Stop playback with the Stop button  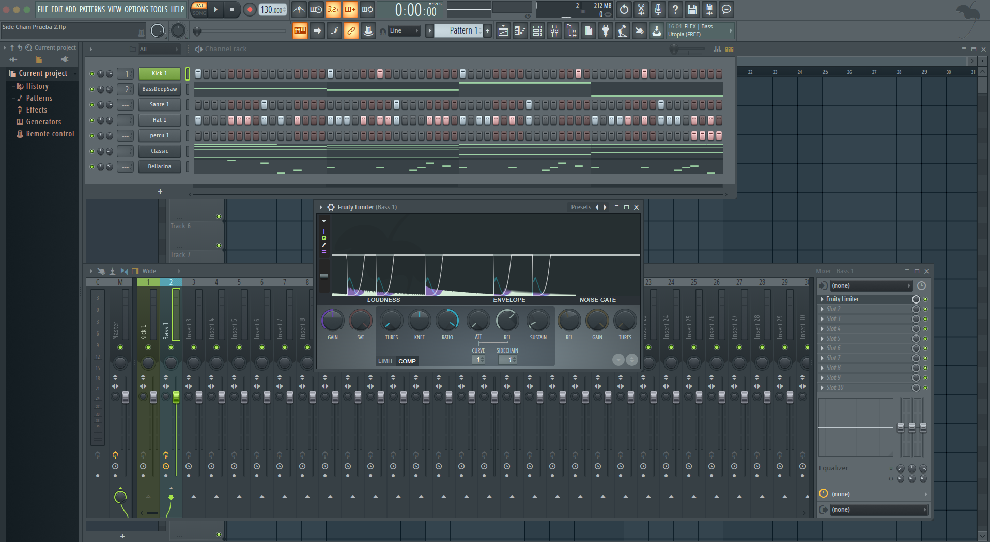pos(231,9)
